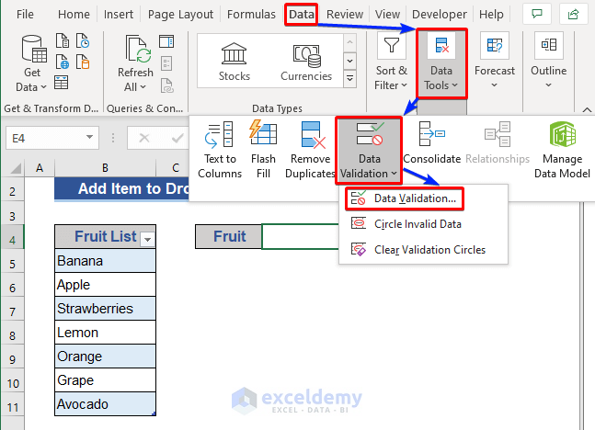Switch to the Page Layout tab
The width and height of the screenshot is (595, 430).
[x=180, y=15]
